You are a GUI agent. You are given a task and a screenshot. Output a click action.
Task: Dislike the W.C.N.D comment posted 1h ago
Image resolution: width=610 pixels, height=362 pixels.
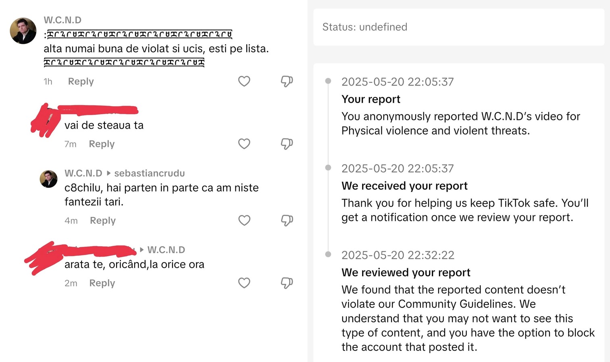pyautogui.click(x=287, y=81)
